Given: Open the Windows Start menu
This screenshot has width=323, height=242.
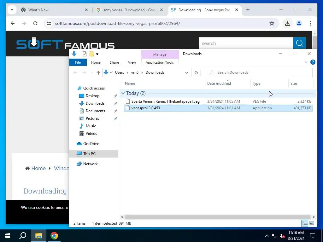Looking at the screenshot, I should [8, 236].
